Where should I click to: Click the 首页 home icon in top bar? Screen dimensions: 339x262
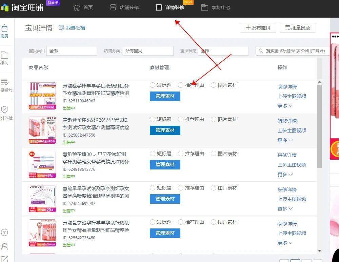[x=77, y=7]
